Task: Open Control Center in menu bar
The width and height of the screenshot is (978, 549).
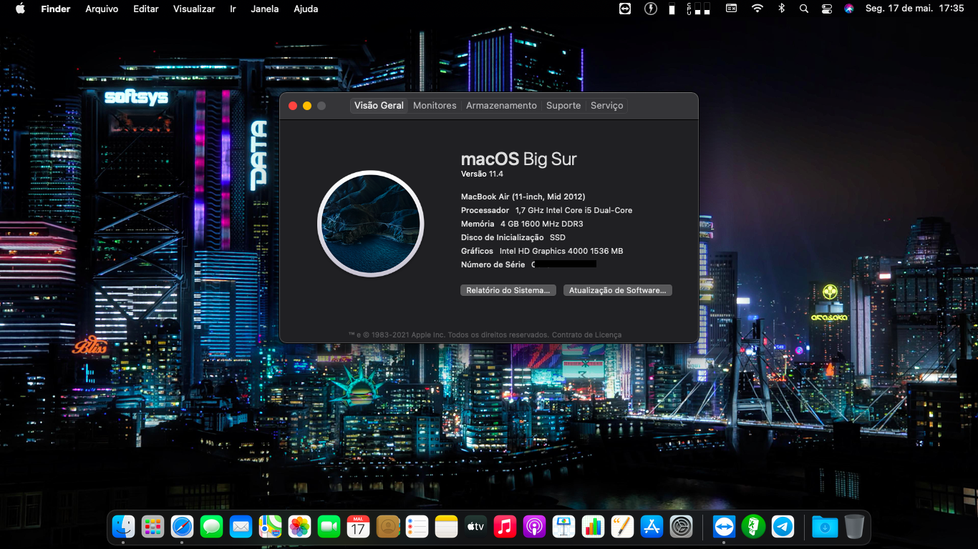Action: [827, 9]
